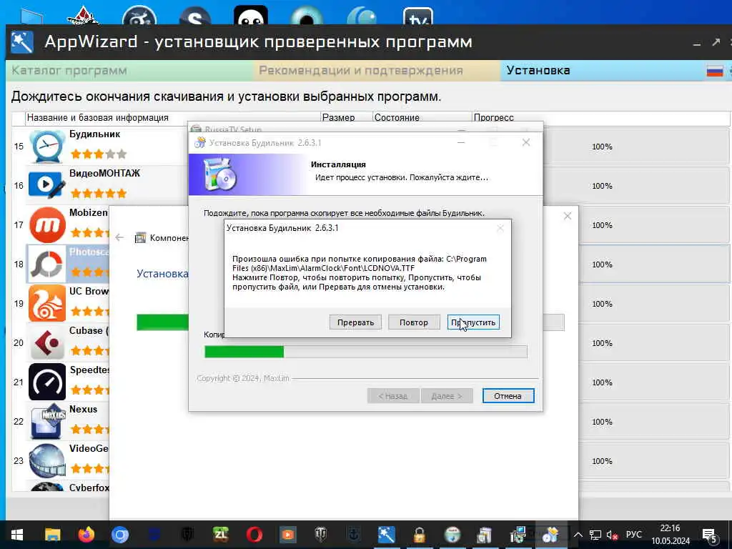732x549 pixels.
Task: Click the Пропустить button in error dialog
Action: (473, 322)
